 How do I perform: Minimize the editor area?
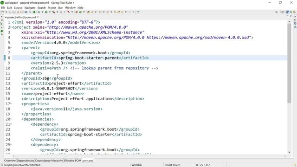pyautogui.click(x=287, y=16)
